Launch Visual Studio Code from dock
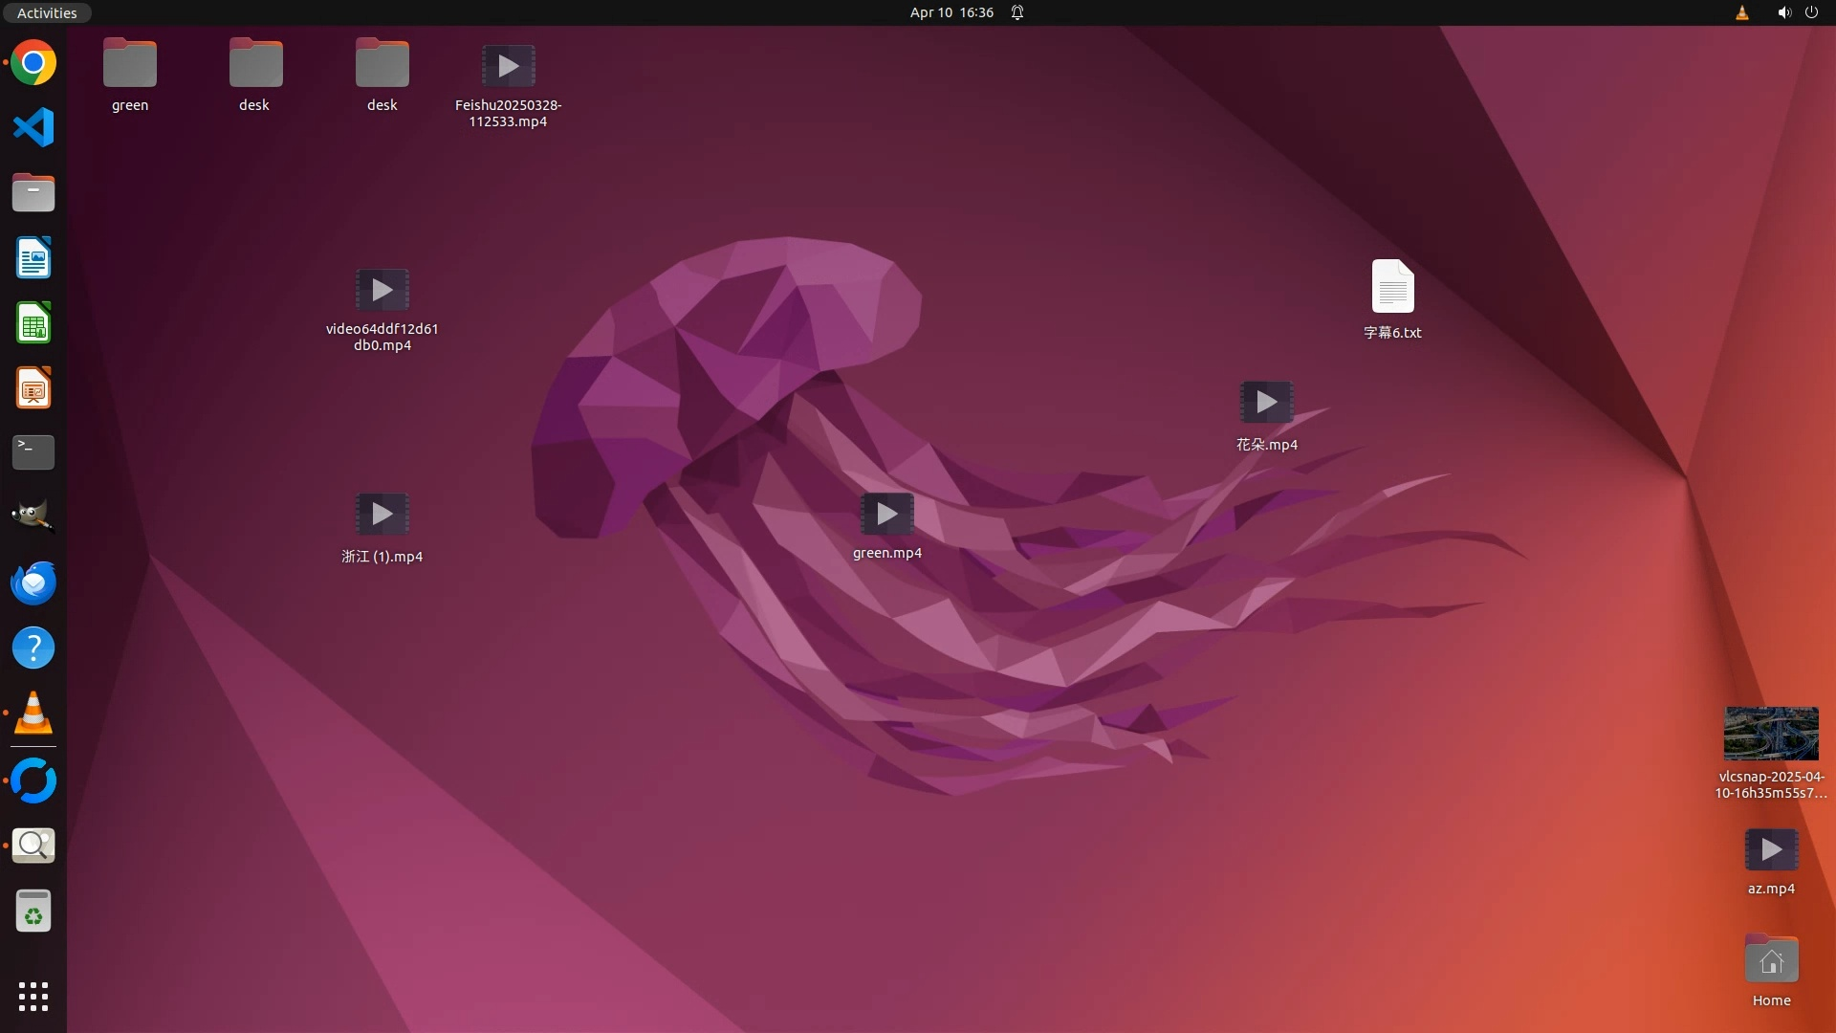 (x=33, y=127)
